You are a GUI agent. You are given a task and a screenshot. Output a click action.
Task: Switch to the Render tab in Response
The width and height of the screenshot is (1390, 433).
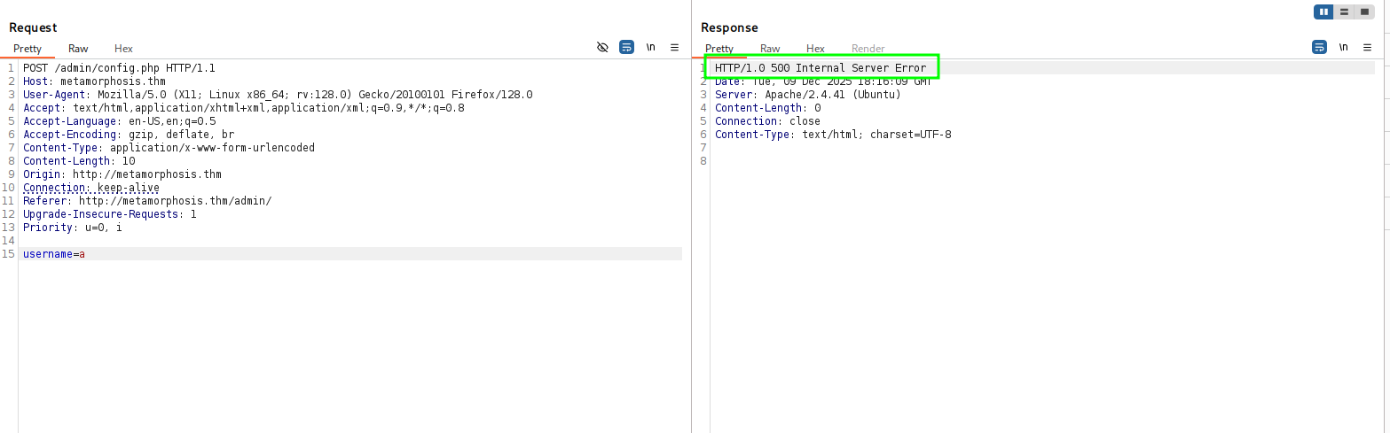[x=868, y=49]
